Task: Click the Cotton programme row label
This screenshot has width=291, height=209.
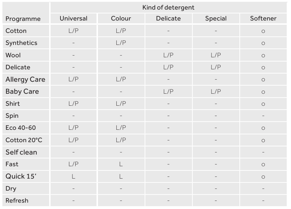Action: pyautogui.click(x=16, y=31)
